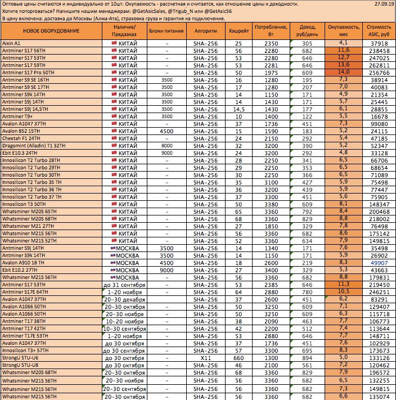Click the China flag in Innosilicon T3 50TH row

tap(114, 204)
